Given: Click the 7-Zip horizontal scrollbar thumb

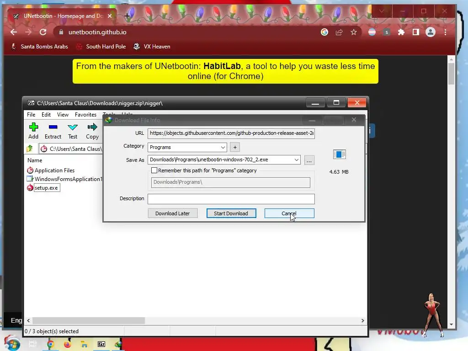Looking at the screenshot, I should [x=89, y=320].
